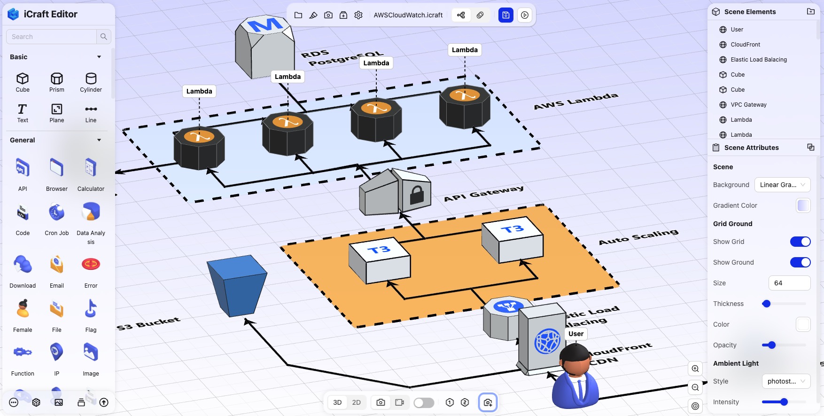Image resolution: width=824 pixels, height=416 pixels.
Task: Pick the Browser element icon
Action: [57, 168]
